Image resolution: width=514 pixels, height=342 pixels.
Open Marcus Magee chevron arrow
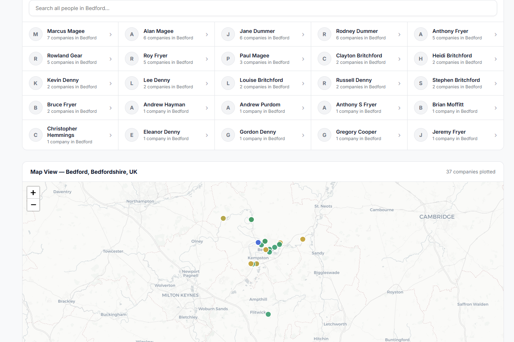pyautogui.click(x=110, y=35)
